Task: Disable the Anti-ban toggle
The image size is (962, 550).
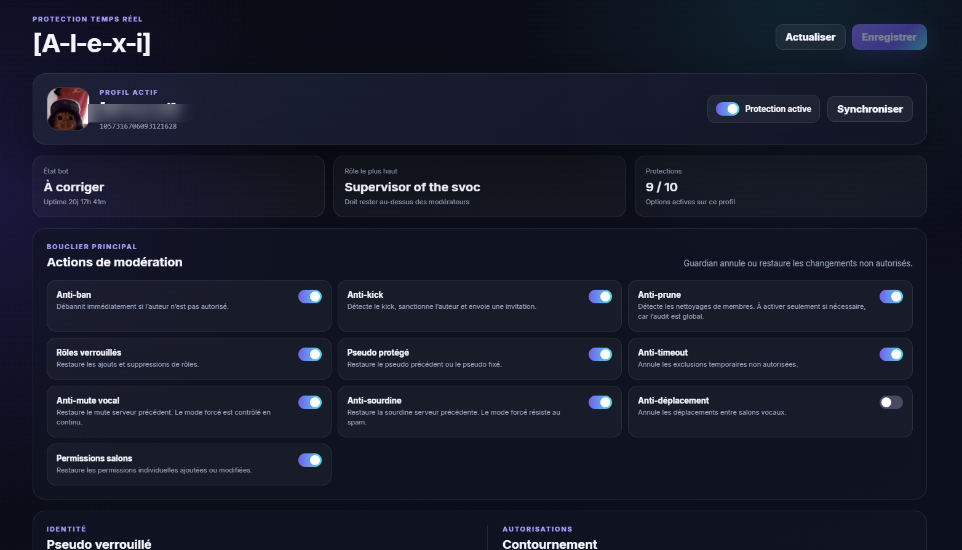Action: (310, 297)
